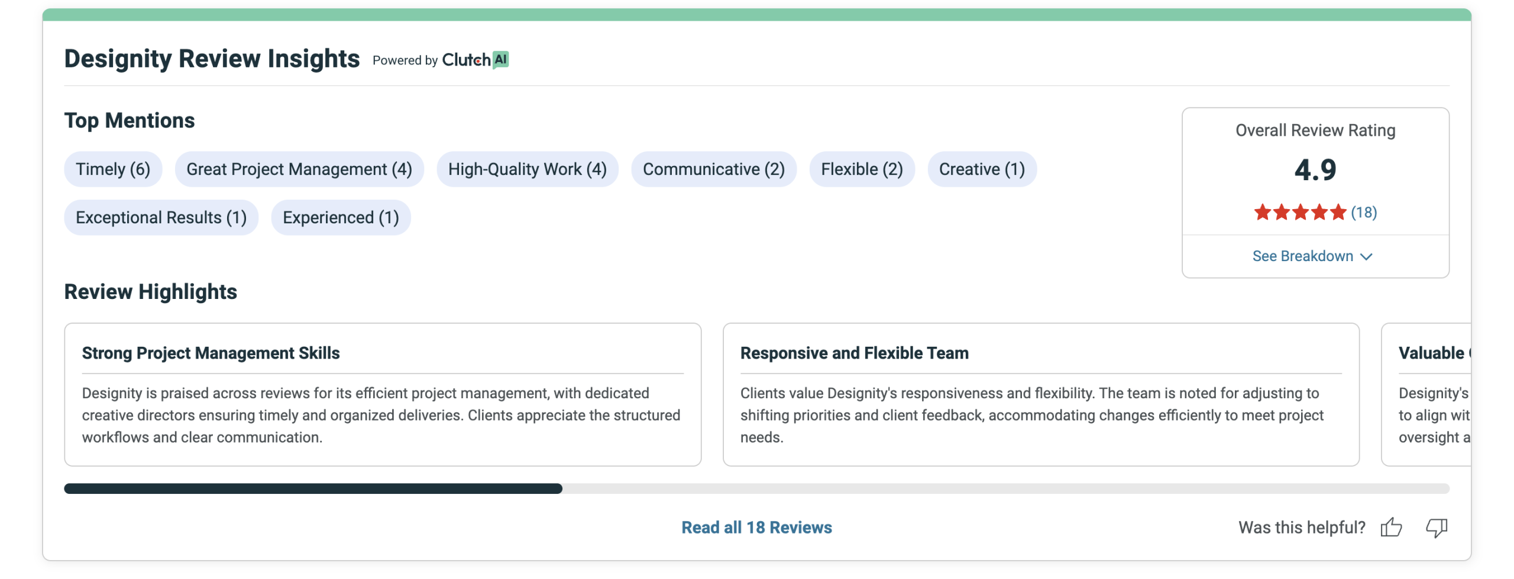The width and height of the screenshot is (1514, 579).
Task: Click the thumbs down not helpful icon
Action: [x=1436, y=527]
